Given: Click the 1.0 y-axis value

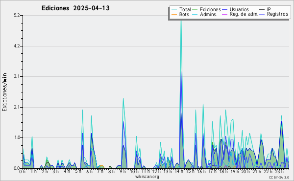Looking at the screenshot, I should click(17, 137).
